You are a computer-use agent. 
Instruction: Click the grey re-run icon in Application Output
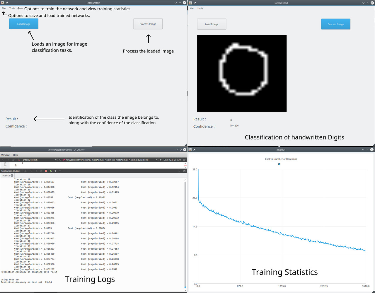click(x=41, y=171)
